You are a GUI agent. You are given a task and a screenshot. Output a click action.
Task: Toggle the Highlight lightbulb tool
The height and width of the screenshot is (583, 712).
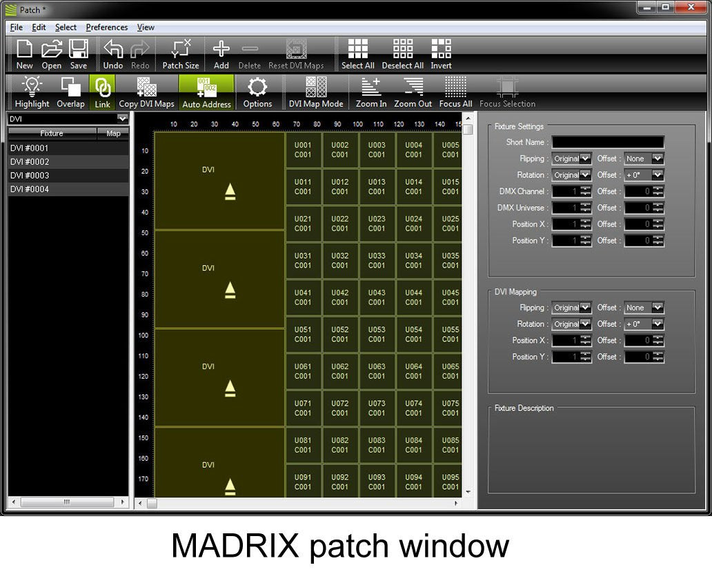point(32,92)
